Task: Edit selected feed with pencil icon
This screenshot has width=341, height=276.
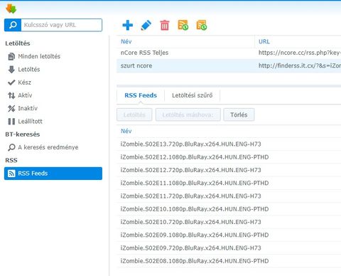Action: 146,25
